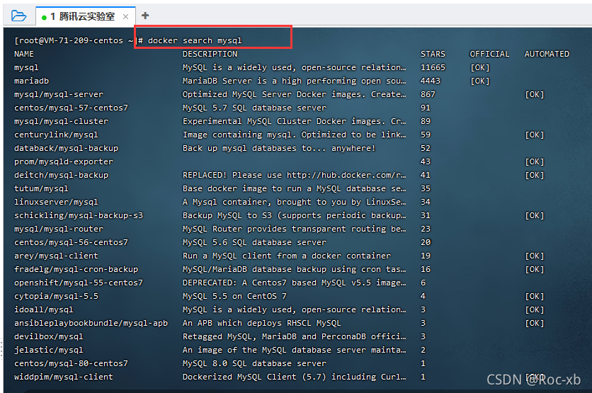Screen dimensions: 592x393
Task: Select the OFFICIAL column header
Action: coord(490,54)
